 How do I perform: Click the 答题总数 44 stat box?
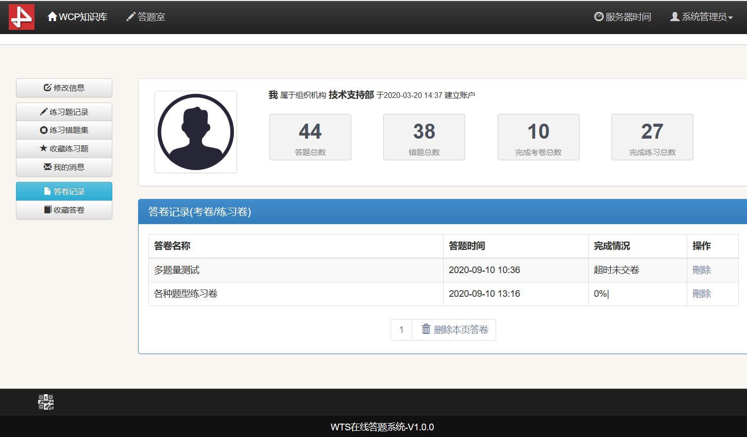point(310,137)
